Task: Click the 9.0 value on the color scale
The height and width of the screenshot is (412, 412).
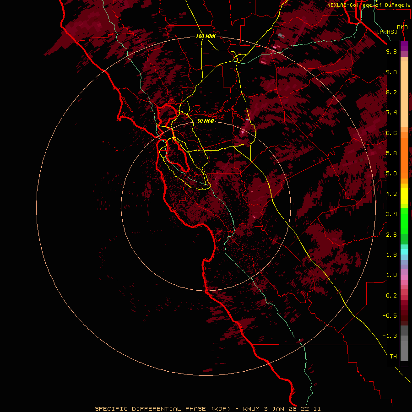Action: [391, 72]
